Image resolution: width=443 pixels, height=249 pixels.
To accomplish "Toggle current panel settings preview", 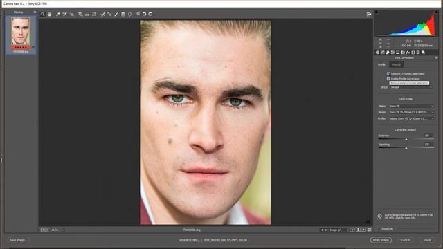I will point(369,230).
